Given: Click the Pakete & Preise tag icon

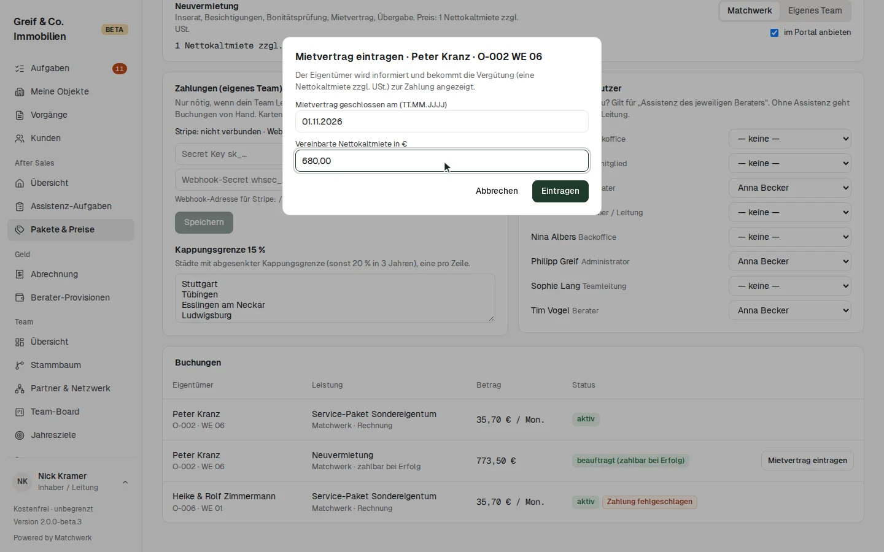Looking at the screenshot, I should pyautogui.click(x=20, y=230).
